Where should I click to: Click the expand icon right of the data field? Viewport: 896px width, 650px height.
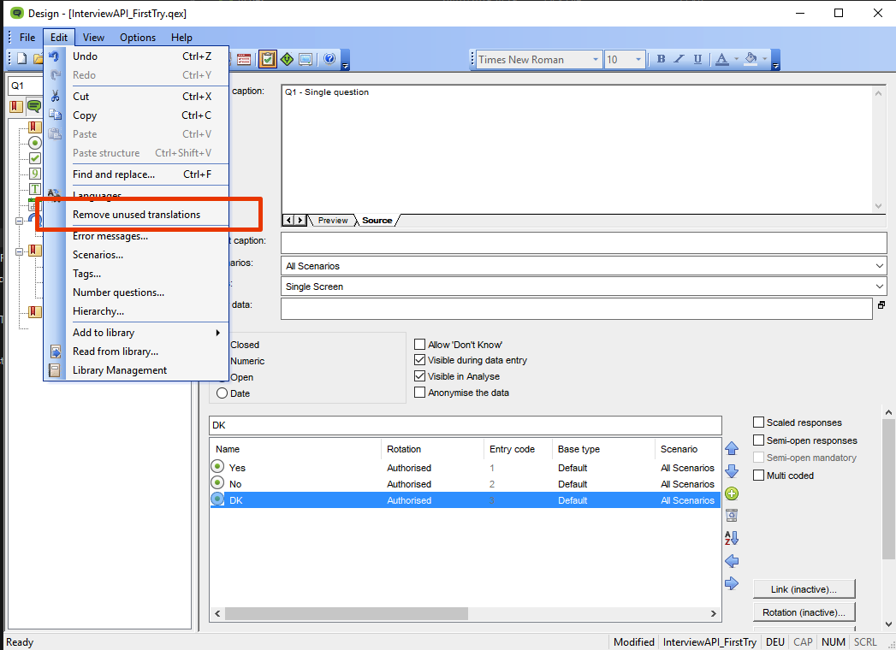(x=881, y=305)
